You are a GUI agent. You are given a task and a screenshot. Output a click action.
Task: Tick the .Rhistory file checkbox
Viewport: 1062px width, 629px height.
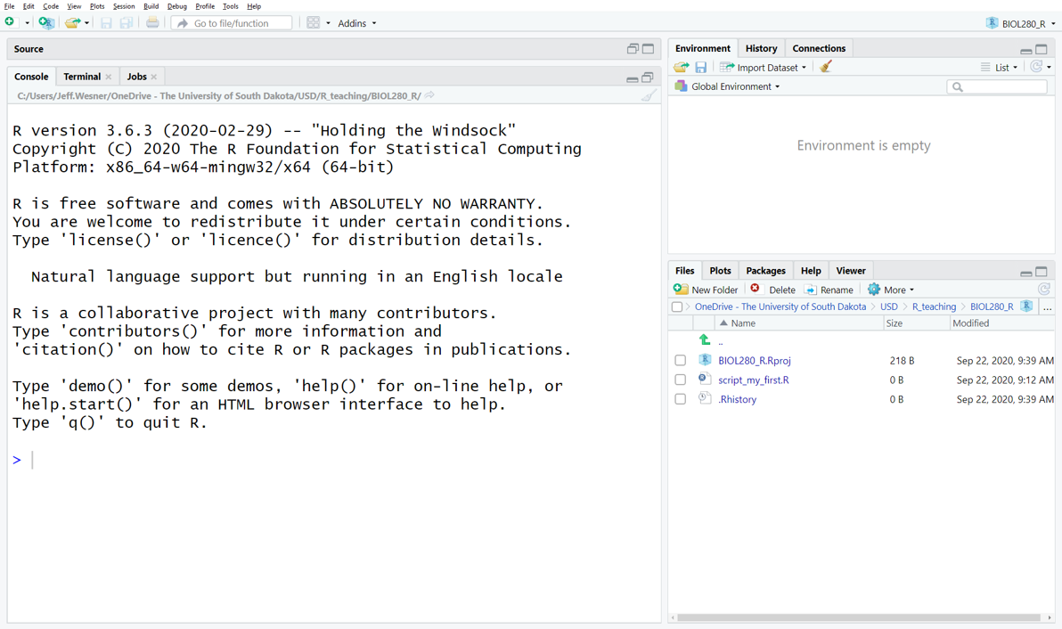click(681, 400)
